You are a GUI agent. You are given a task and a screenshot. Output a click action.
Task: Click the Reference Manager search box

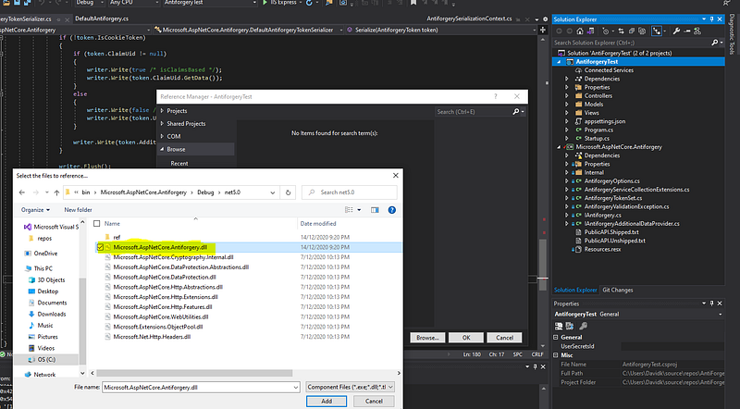(480, 111)
